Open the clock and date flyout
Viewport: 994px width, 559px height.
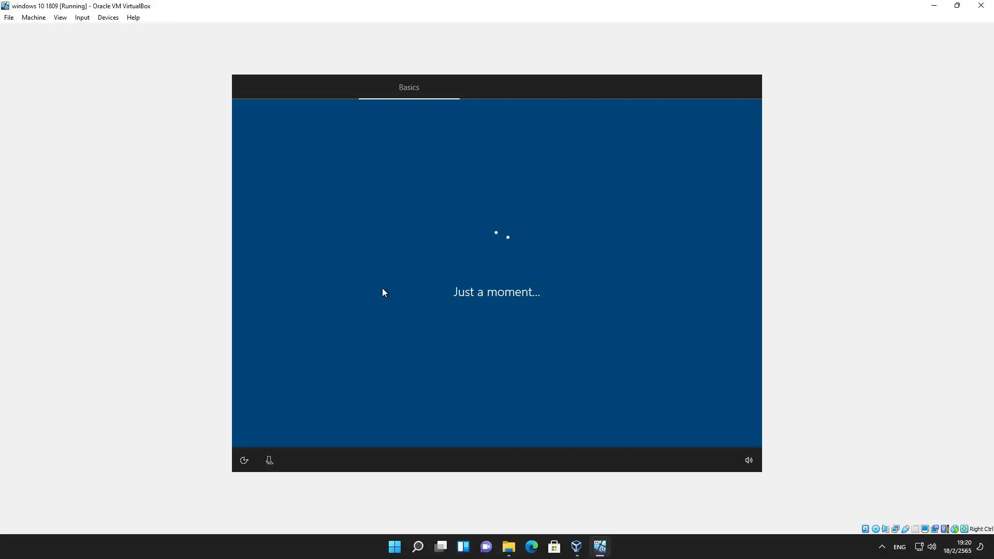click(957, 547)
